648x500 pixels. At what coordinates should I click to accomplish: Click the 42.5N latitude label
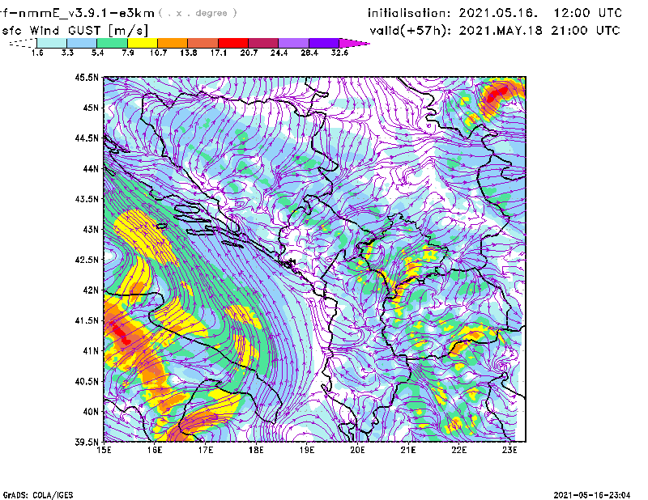point(87,260)
